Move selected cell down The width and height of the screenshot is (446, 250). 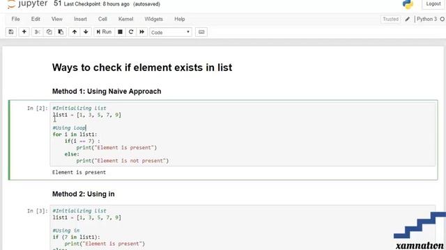(x=86, y=32)
